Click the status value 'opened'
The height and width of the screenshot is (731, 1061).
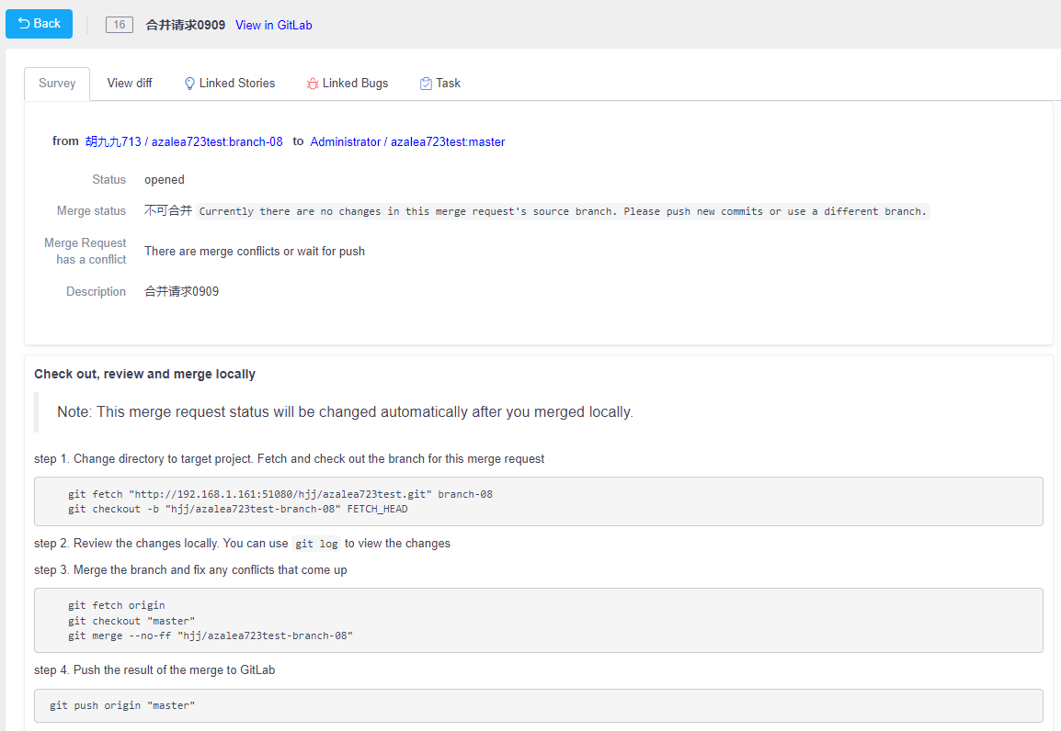[165, 180]
